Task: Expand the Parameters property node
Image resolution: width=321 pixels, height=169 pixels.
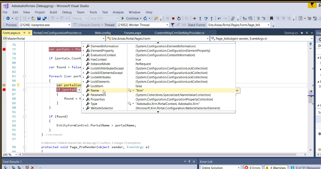Action: [x=83, y=95]
